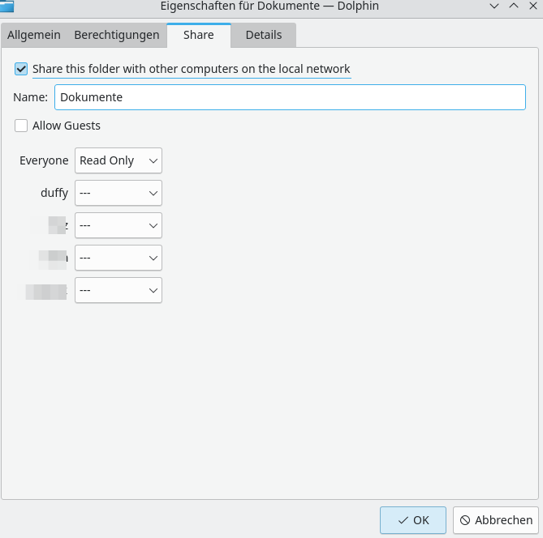Expand the permission dropdown for duffy
This screenshot has width=543, height=538.
point(119,193)
